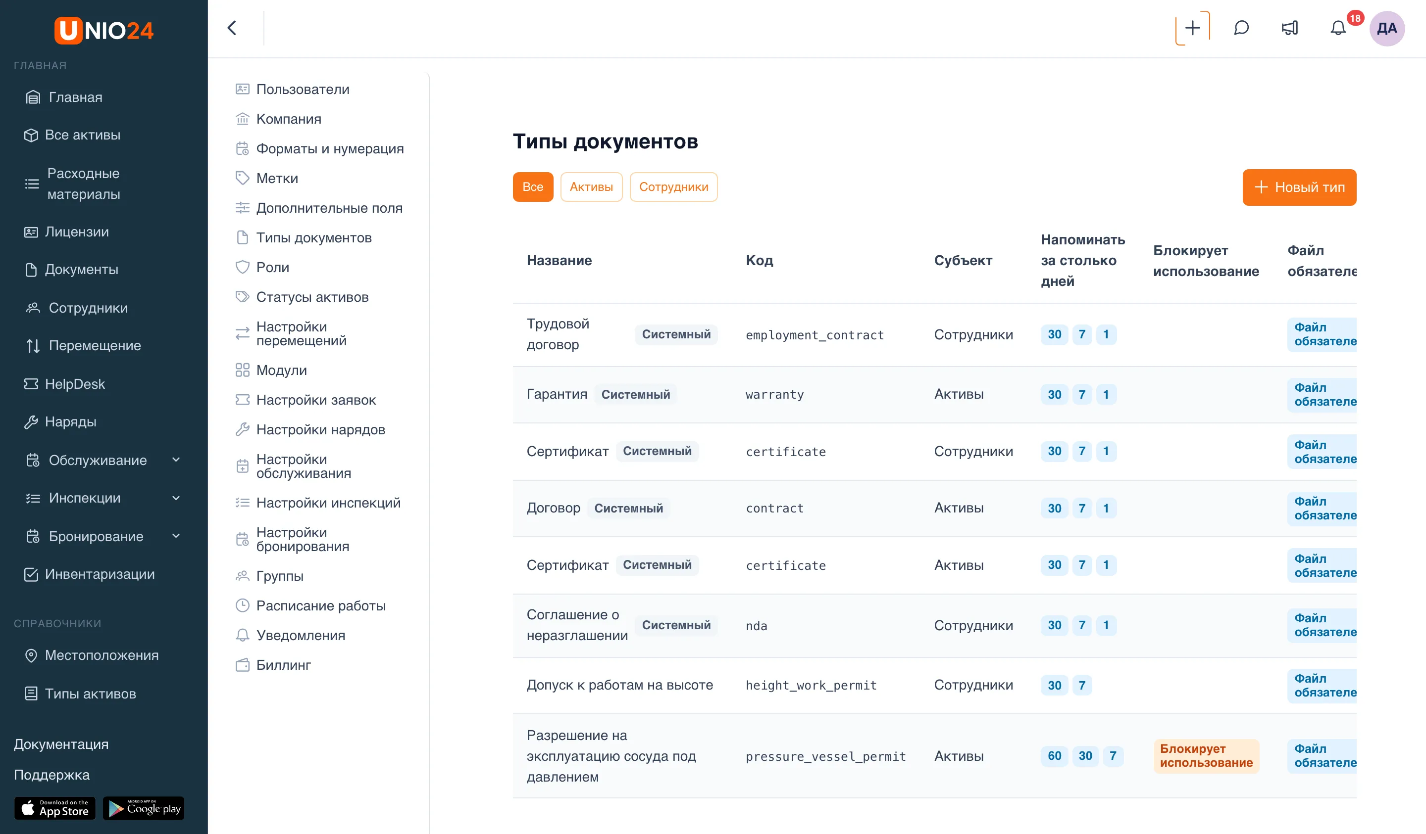Click the Биллинг wallet icon
The width and height of the screenshot is (1426, 834).
click(242, 665)
